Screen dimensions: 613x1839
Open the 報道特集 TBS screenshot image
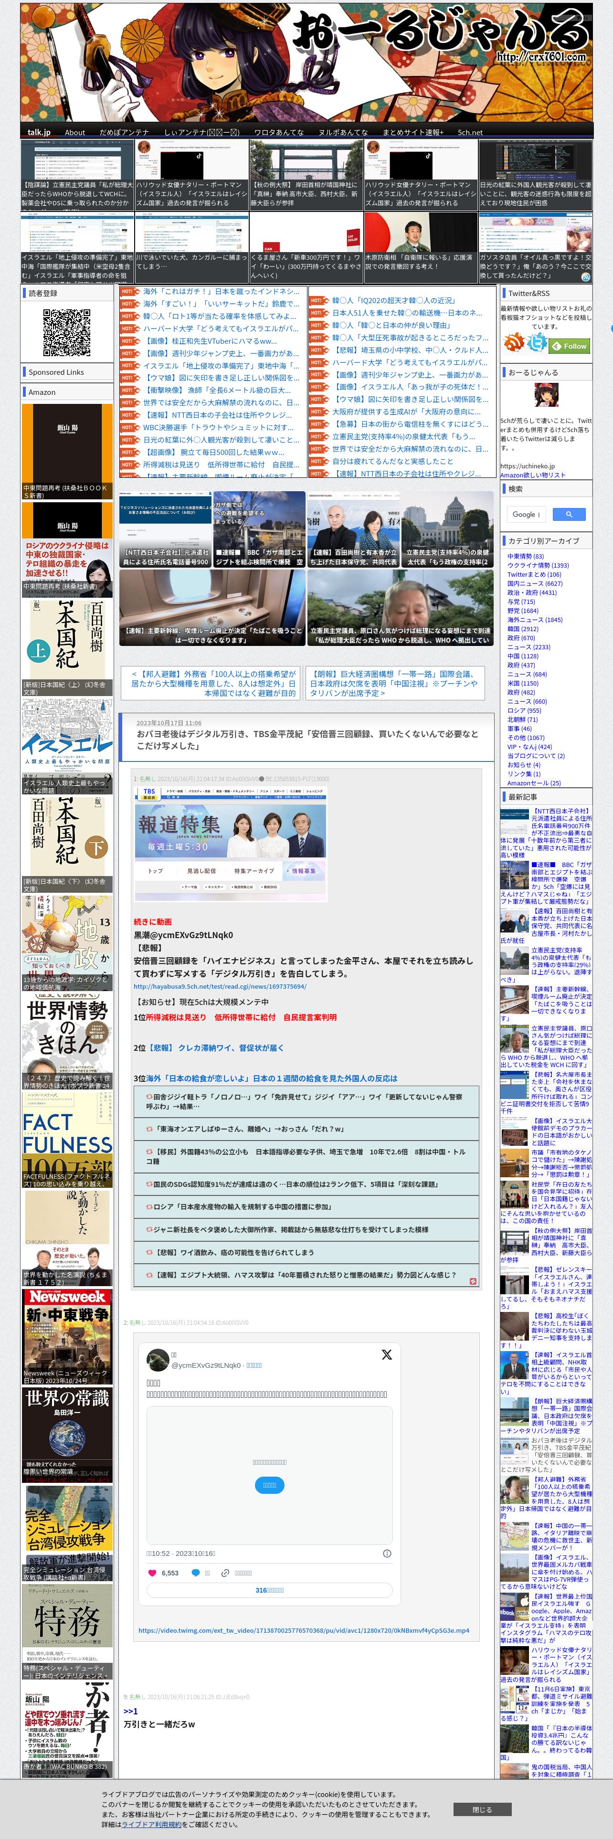click(x=231, y=844)
